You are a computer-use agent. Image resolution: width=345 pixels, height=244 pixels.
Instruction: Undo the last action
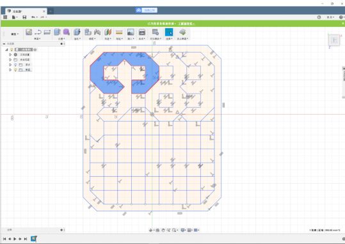tap(34, 17)
